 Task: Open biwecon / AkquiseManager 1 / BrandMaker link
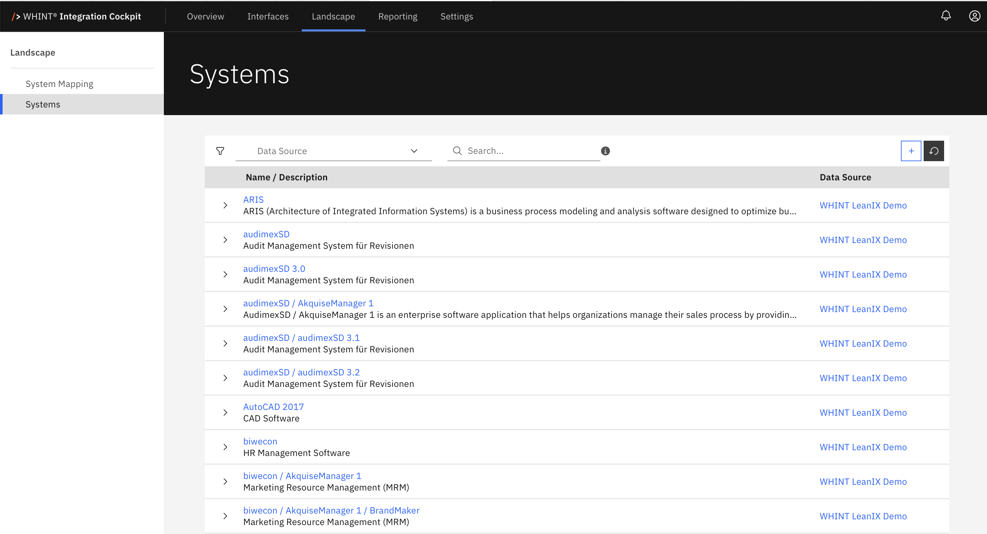point(331,510)
